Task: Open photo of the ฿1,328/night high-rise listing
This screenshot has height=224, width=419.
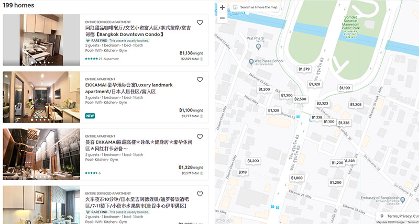Action: tap(41, 154)
